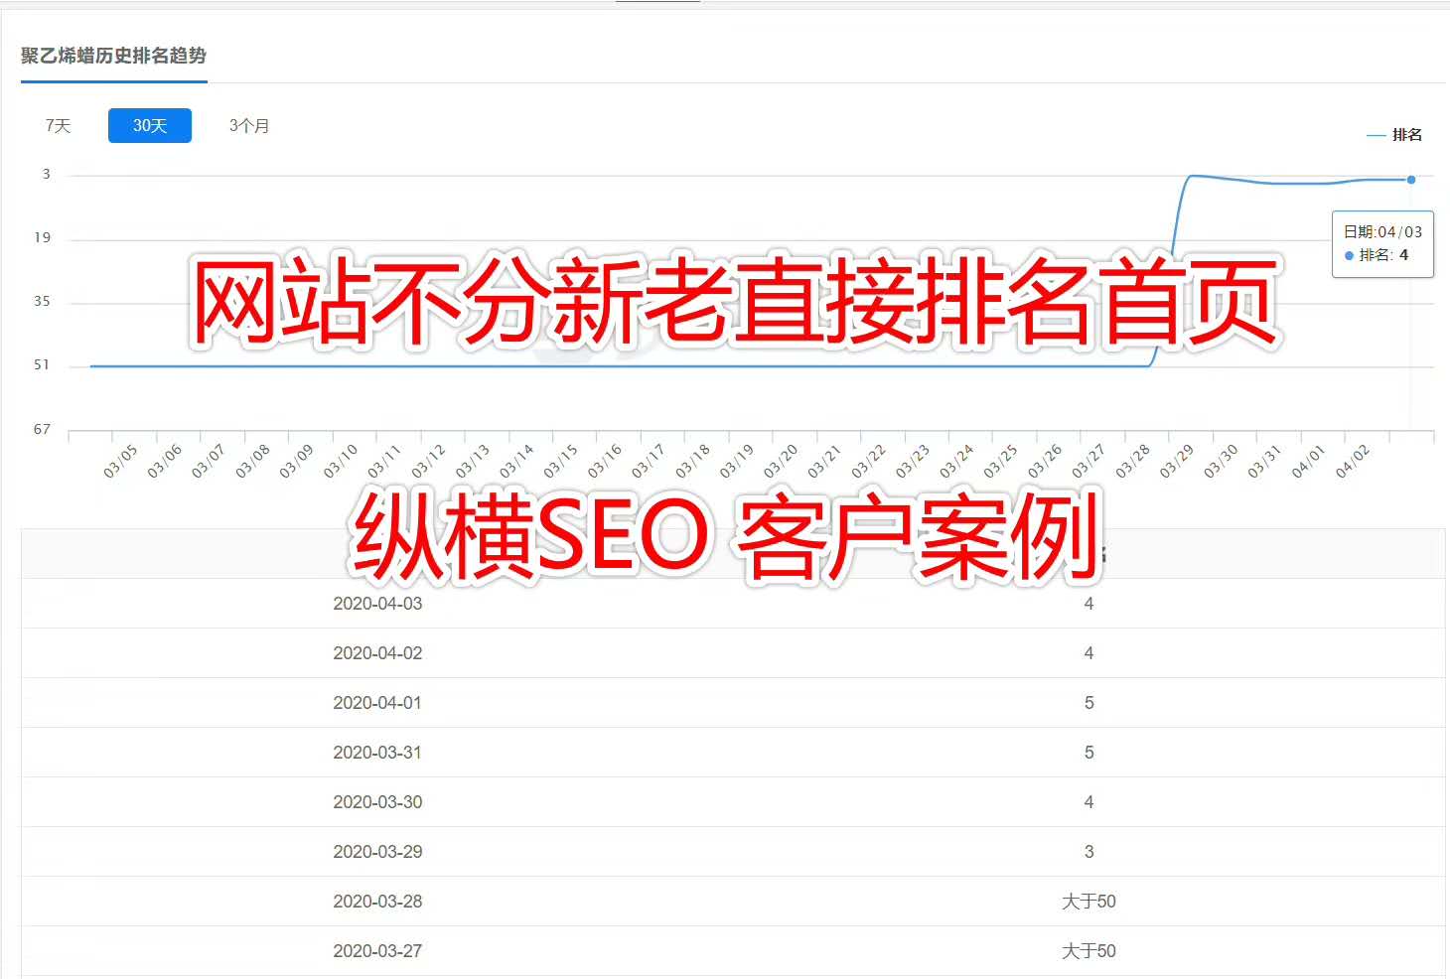Viewport: 1450px width, 979px height.
Task: Click the highlighted data point on chart end
Action: click(x=1410, y=180)
